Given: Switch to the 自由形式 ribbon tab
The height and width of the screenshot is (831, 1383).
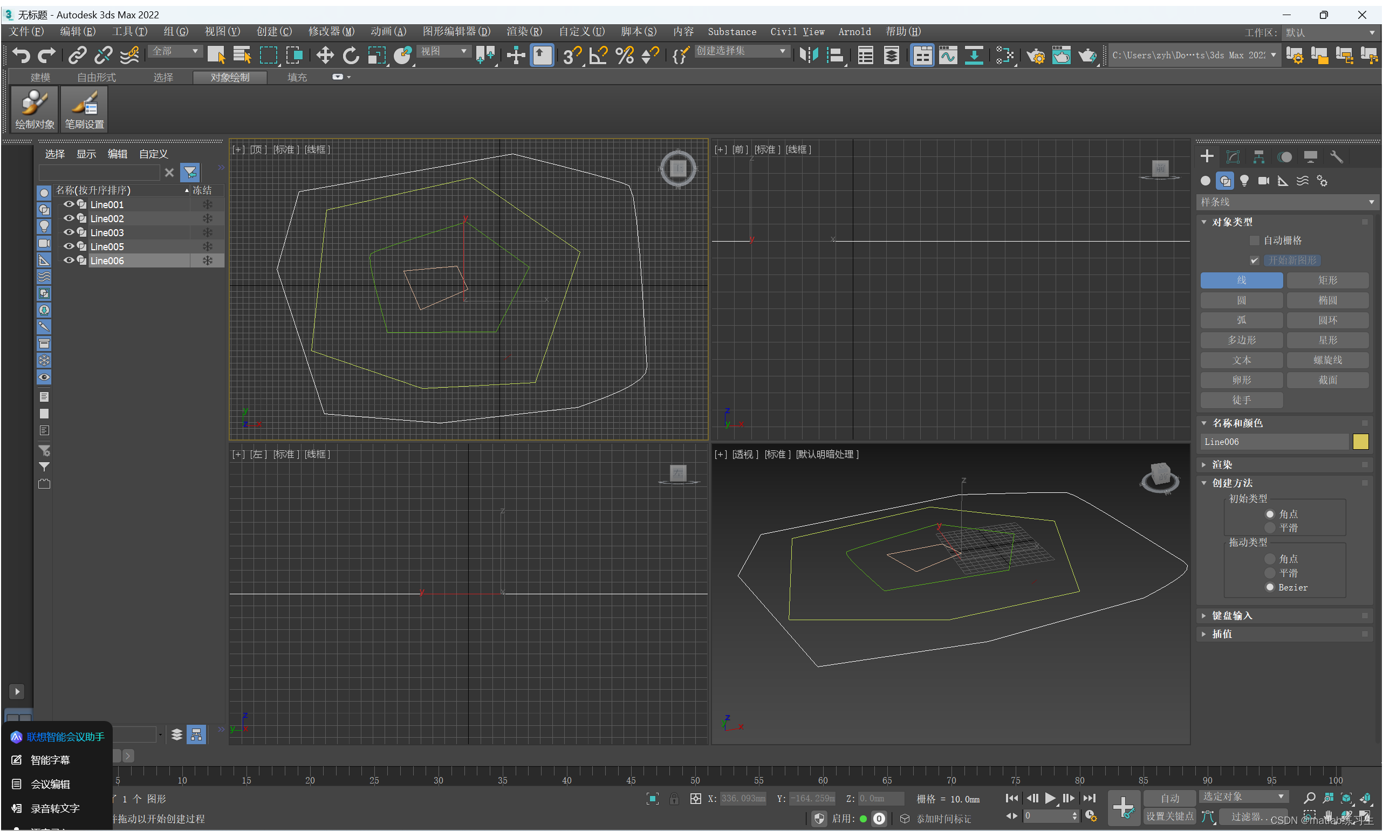Looking at the screenshot, I should (x=97, y=77).
